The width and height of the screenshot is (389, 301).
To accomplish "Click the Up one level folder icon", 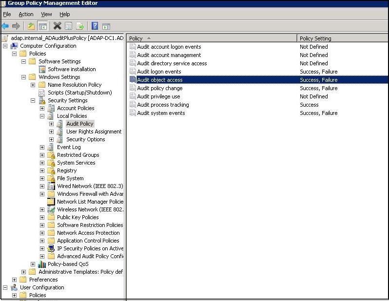I will 31,26.
